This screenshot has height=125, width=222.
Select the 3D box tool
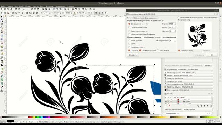coord(2,39)
